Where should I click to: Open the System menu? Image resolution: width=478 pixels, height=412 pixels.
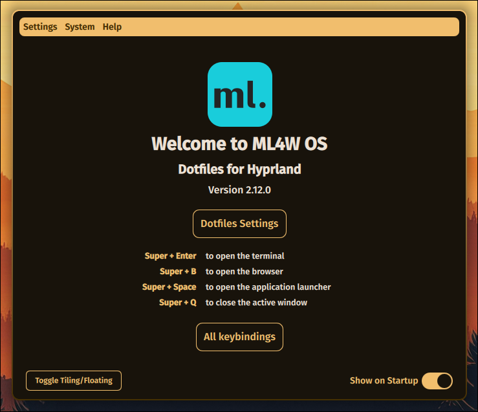[80, 27]
